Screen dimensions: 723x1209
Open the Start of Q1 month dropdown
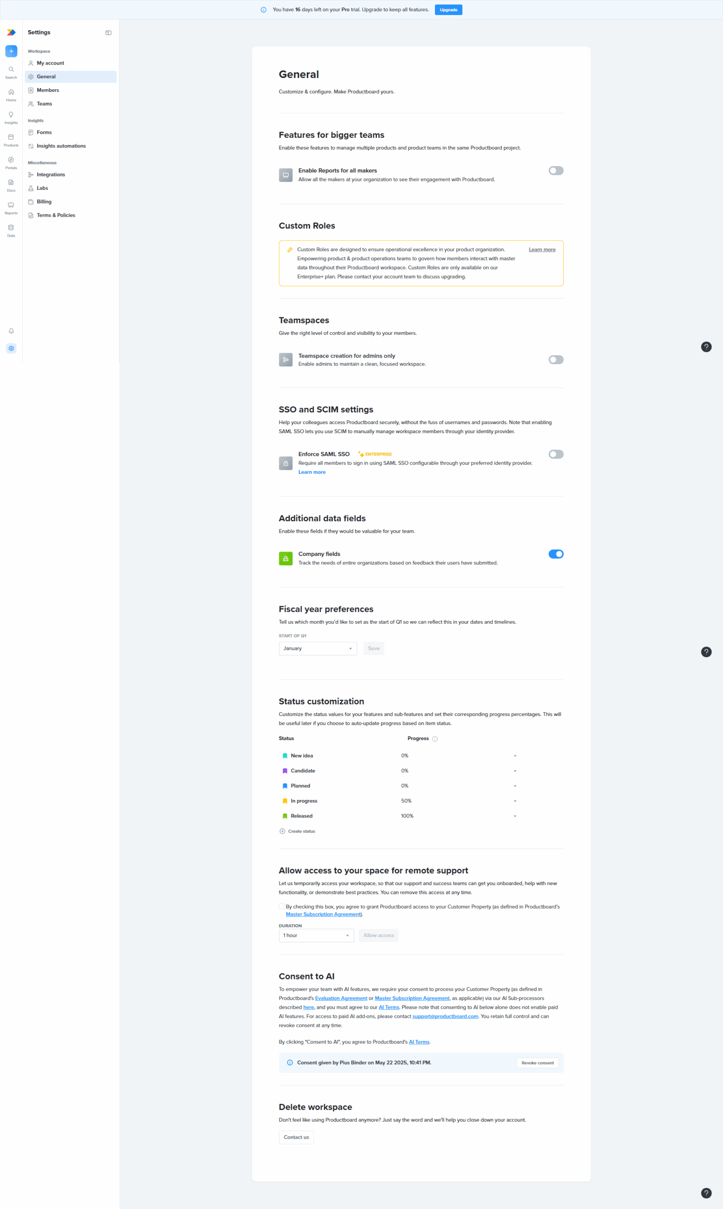[318, 648]
